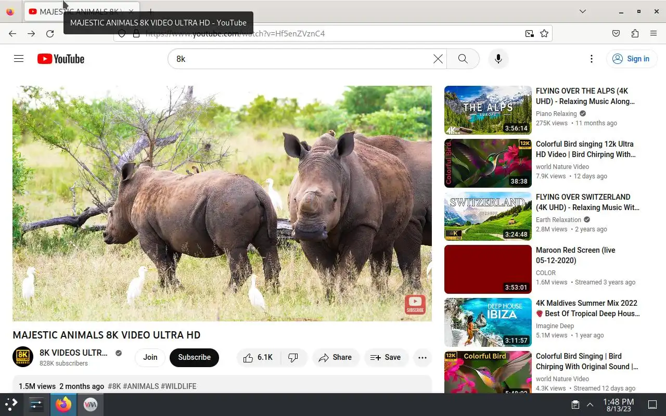
Task: Go to the YouTube home logo
Action: (61, 59)
